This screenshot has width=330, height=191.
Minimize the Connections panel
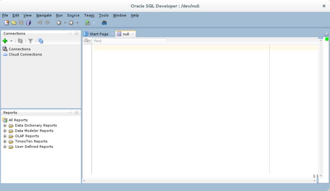(x=77, y=33)
